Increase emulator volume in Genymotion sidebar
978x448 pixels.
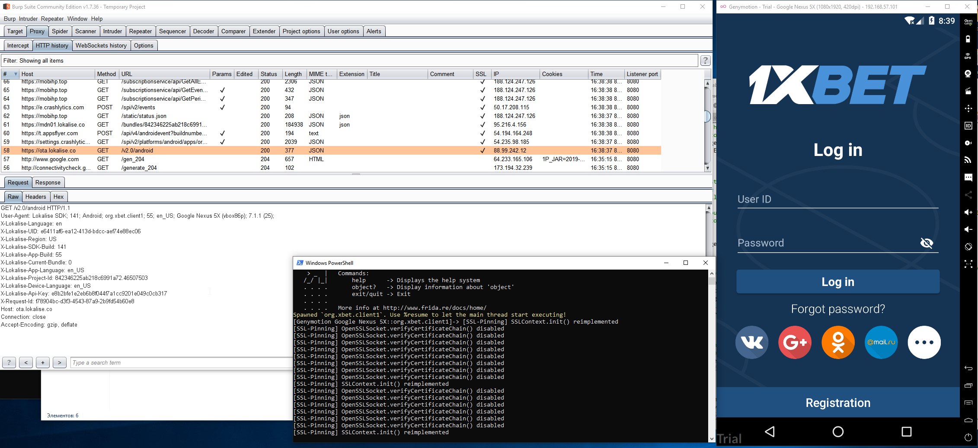pos(968,212)
